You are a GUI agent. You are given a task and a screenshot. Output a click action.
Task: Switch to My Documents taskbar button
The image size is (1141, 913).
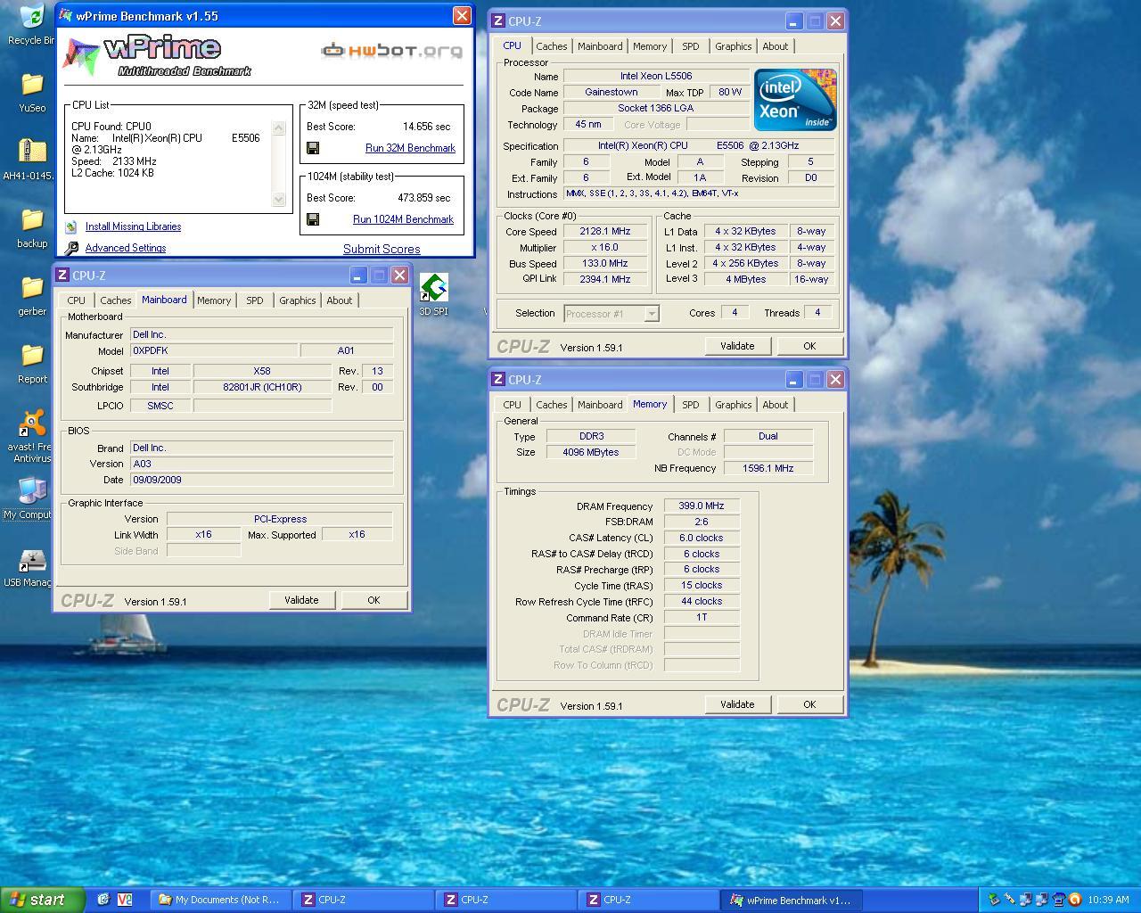click(218, 900)
